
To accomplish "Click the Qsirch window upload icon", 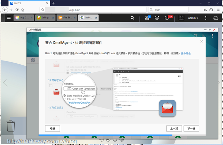I will 203,35.
